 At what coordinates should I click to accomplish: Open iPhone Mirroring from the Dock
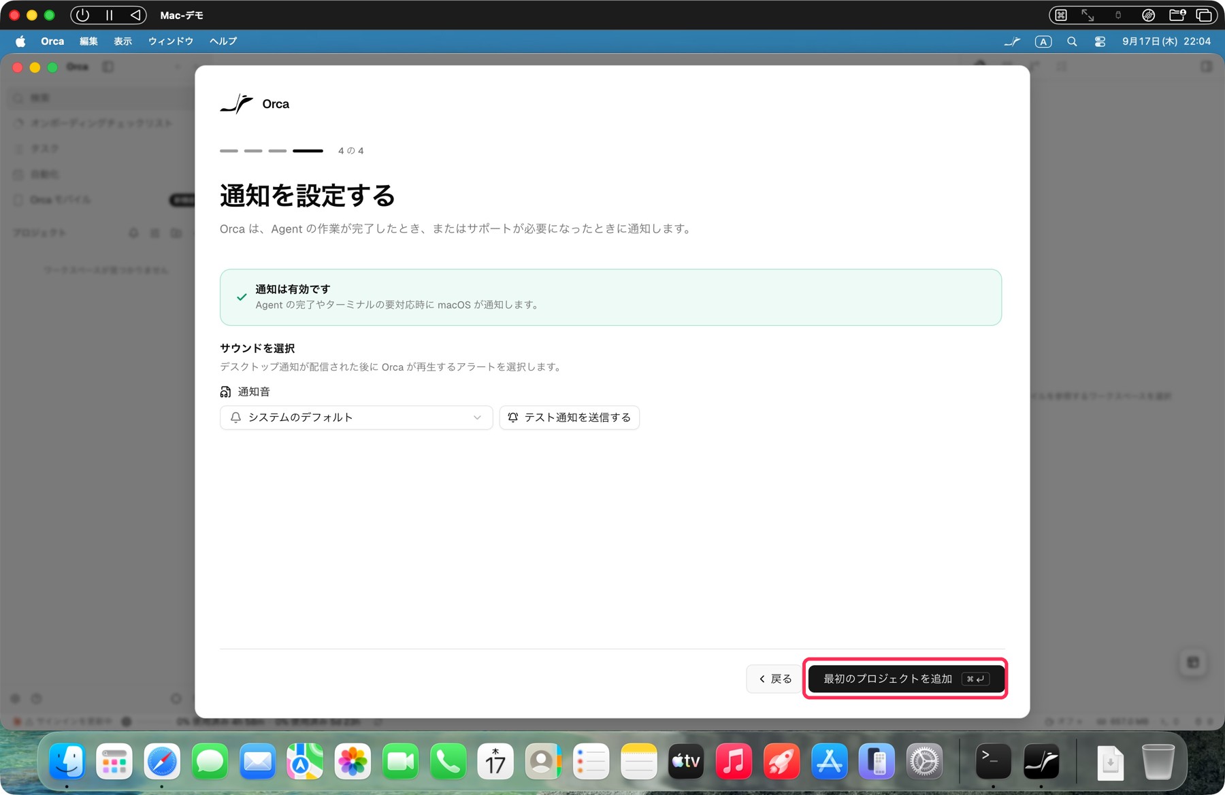click(877, 762)
